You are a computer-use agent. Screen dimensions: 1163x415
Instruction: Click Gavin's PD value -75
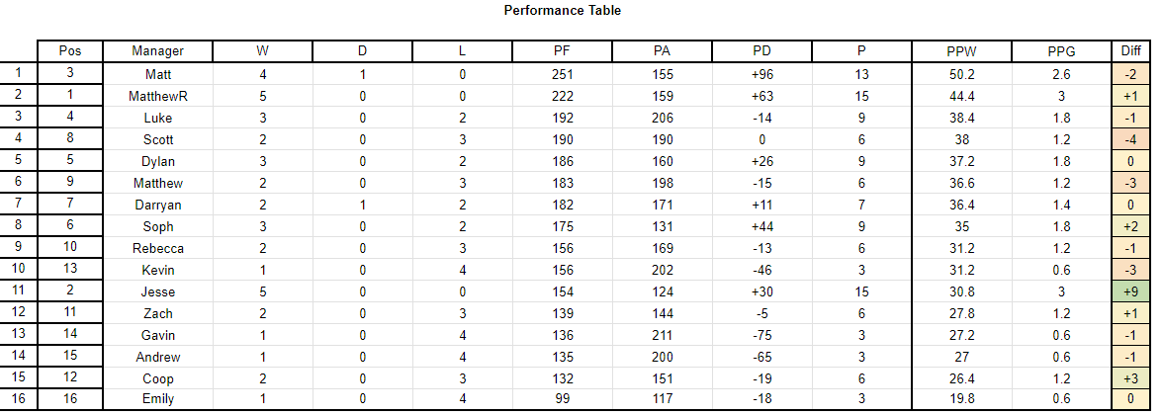pyautogui.click(x=761, y=336)
